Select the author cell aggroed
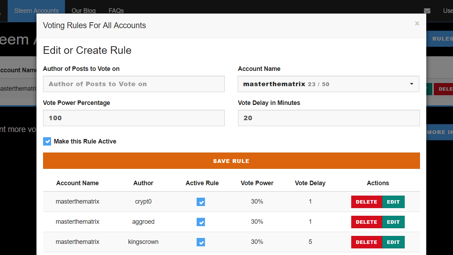Image resolution: width=453 pixels, height=255 pixels. (143, 222)
